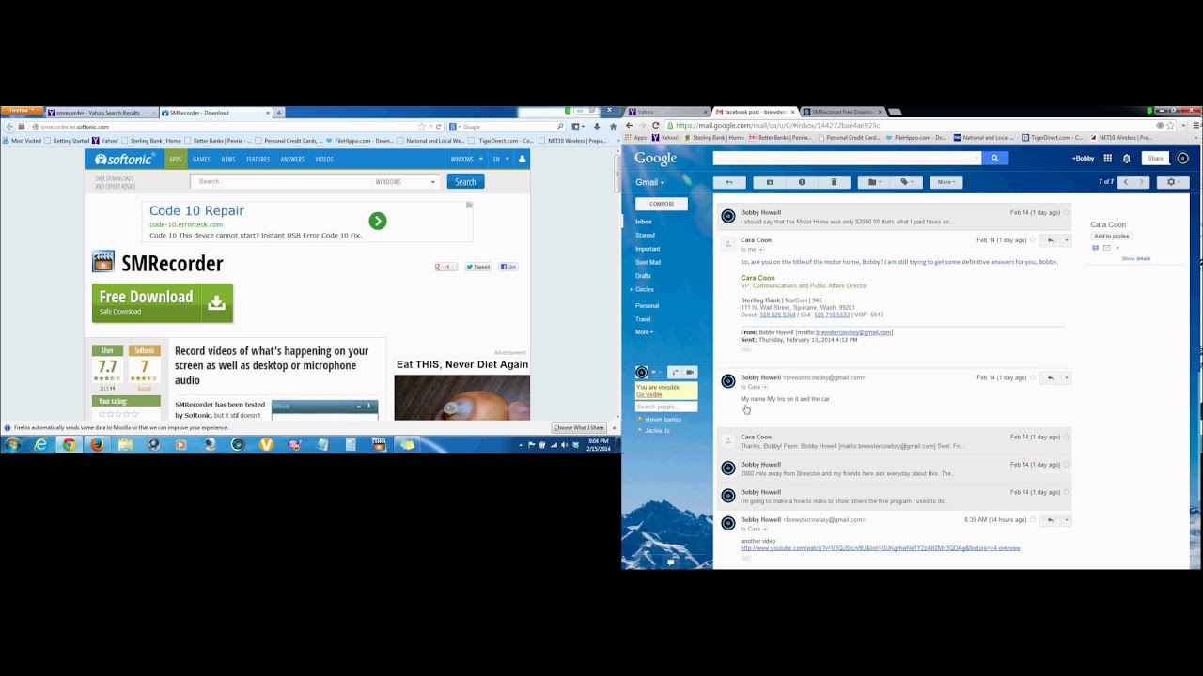Open Chrome hamburger menu
The width and height of the screenshot is (1203, 676).
1195,126
